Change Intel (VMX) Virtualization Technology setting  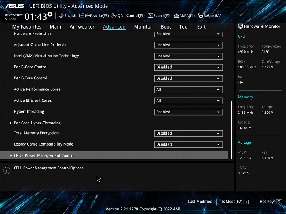(x=188, y=56)
